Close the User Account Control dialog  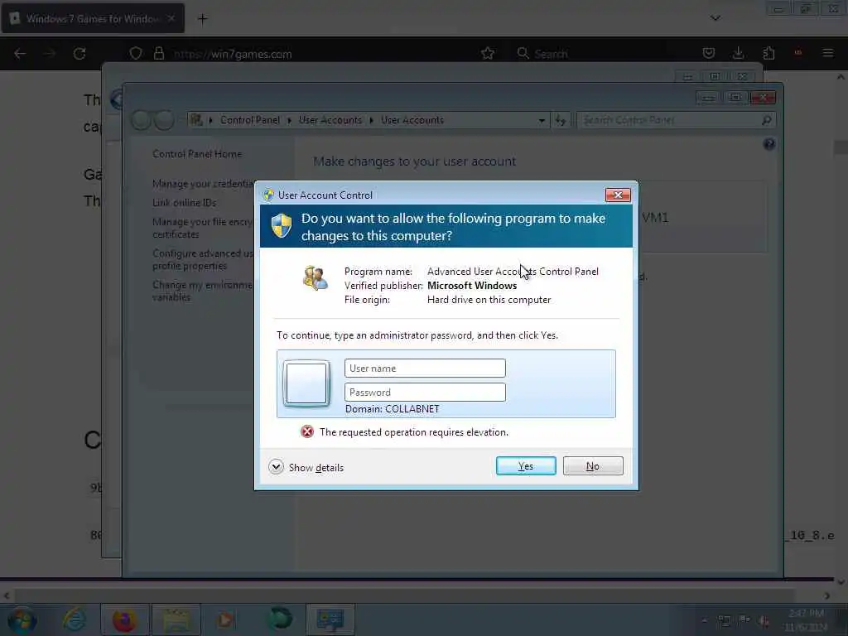click(x=618, y=195)
